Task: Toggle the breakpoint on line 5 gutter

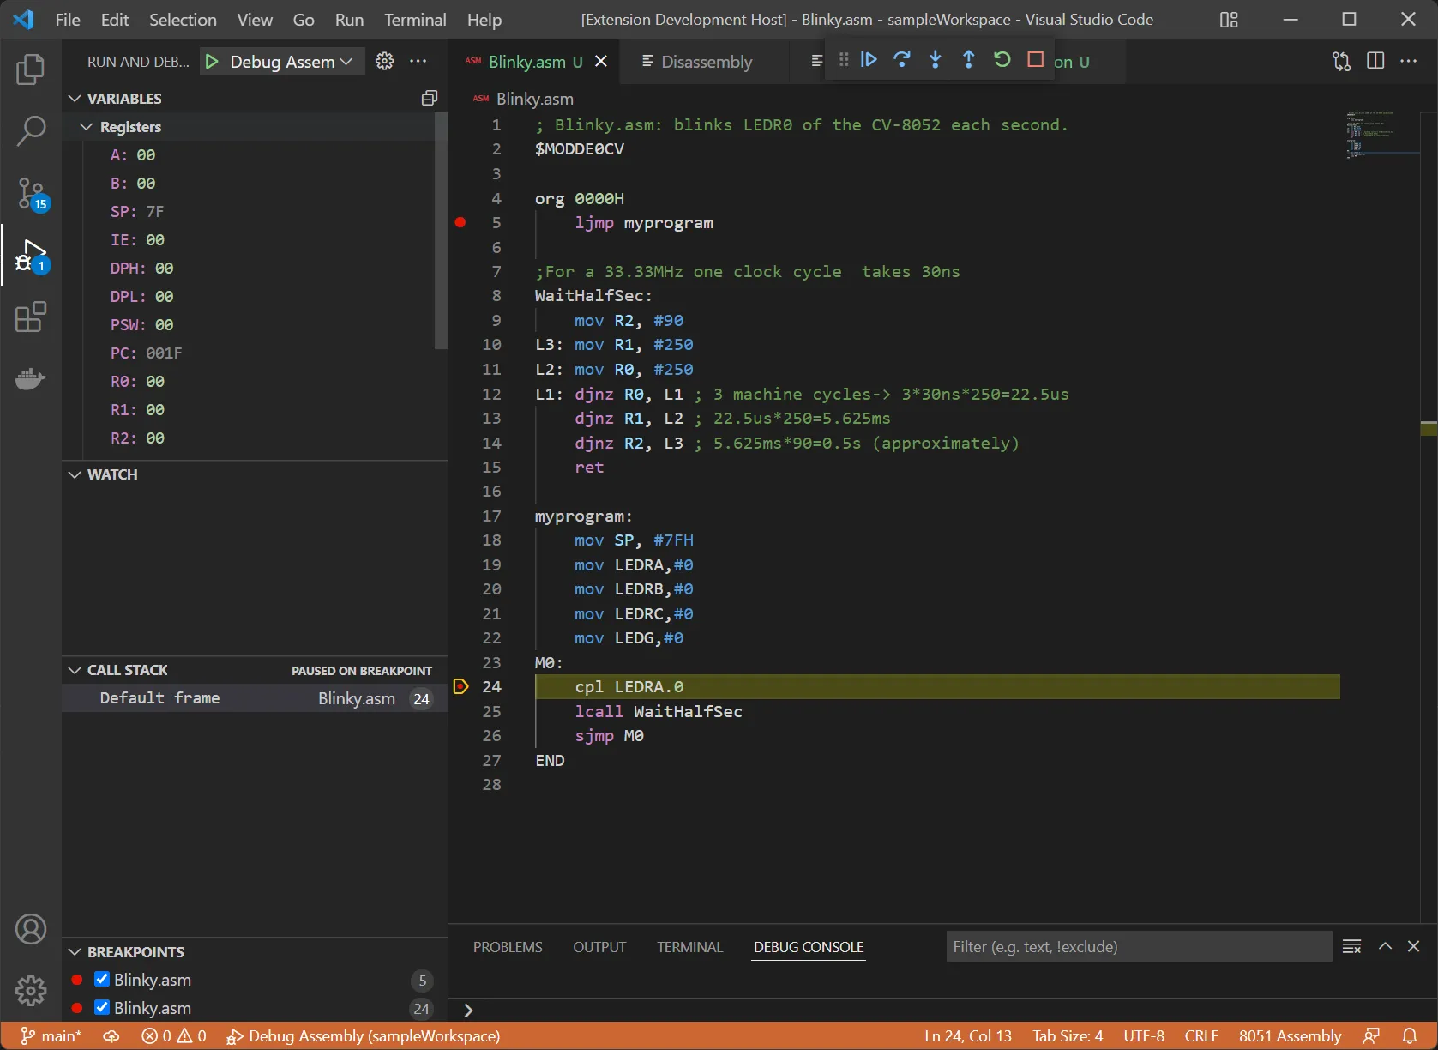Action: pyautogui.click(x=460, y=222)
